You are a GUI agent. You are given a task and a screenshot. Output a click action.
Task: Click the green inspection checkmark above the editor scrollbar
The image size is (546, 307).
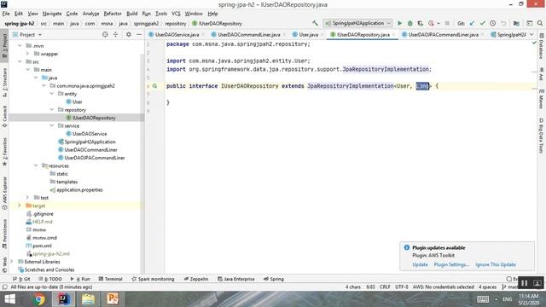534,43
